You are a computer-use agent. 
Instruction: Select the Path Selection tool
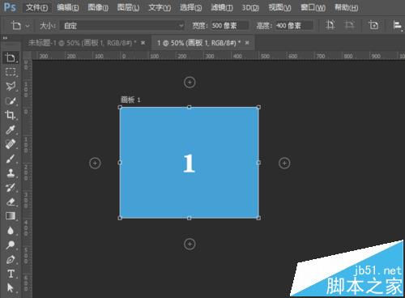point(11,287)
